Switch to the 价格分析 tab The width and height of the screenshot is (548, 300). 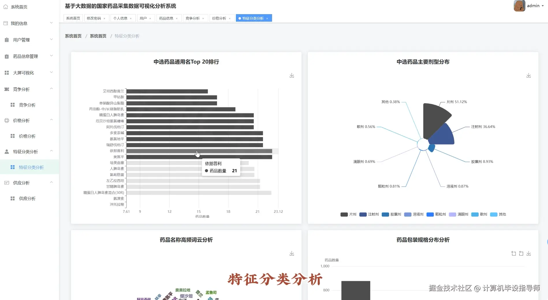219,18
